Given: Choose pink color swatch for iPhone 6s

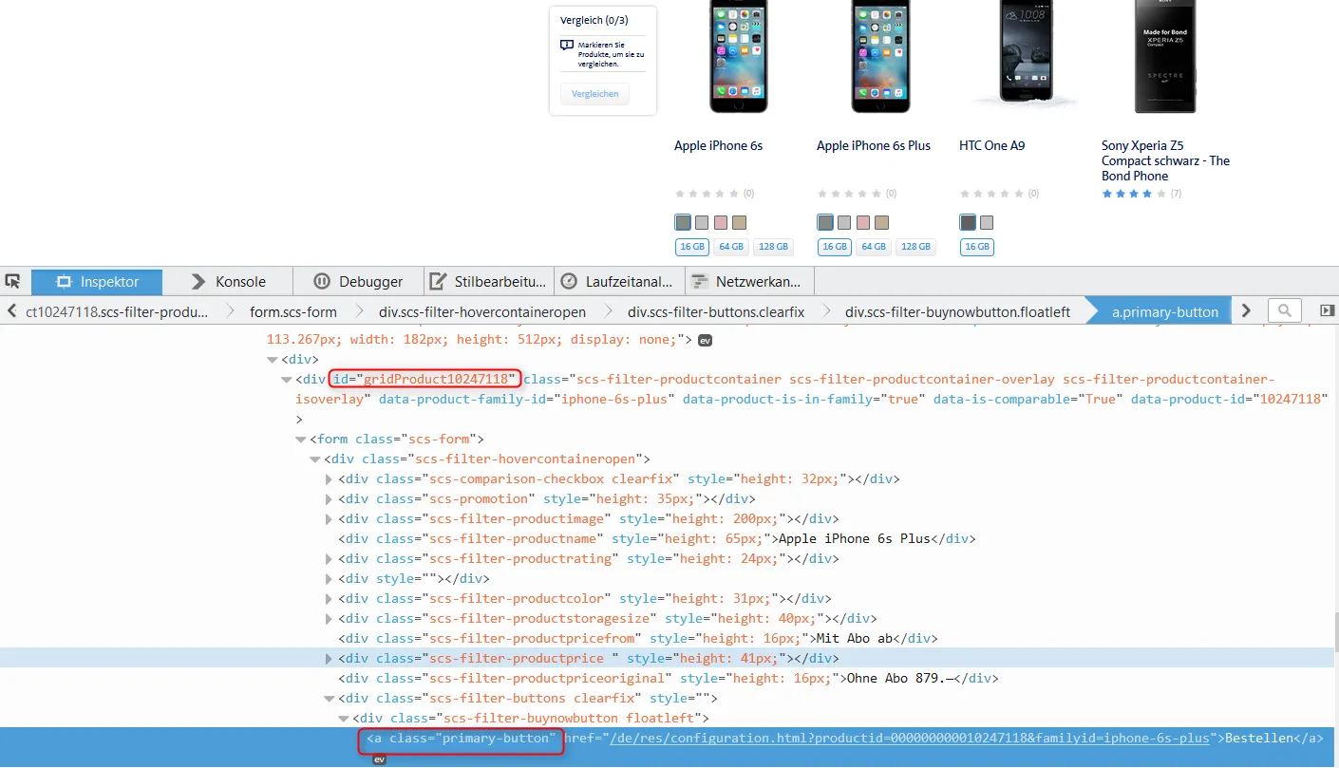Looking at the screenshot, I should 721,222.
